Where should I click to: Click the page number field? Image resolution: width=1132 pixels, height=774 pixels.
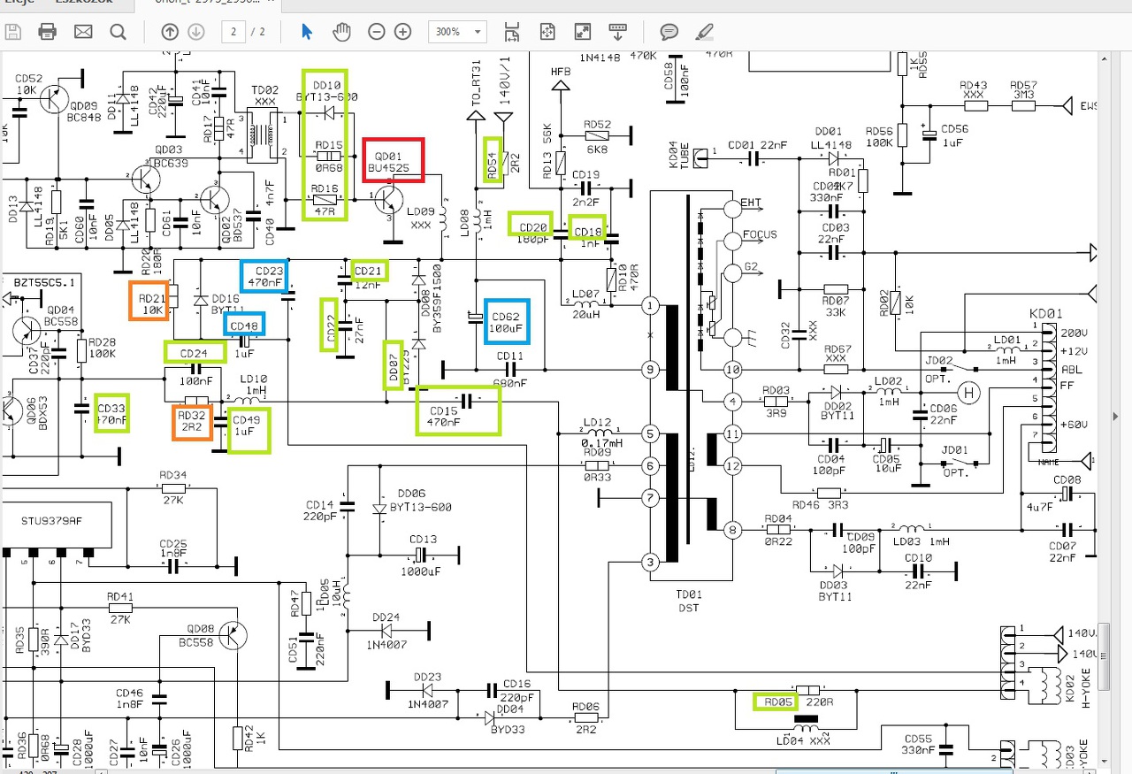click(x=233, y=32)
